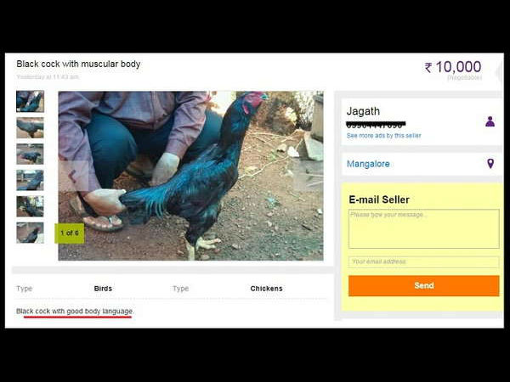Click the location pin icon next to Mangalore

pyautogui.click(x=490, y=163)
